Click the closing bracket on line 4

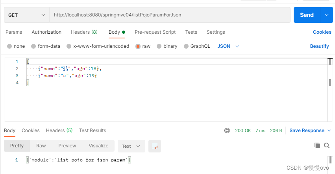coord(28,83)
